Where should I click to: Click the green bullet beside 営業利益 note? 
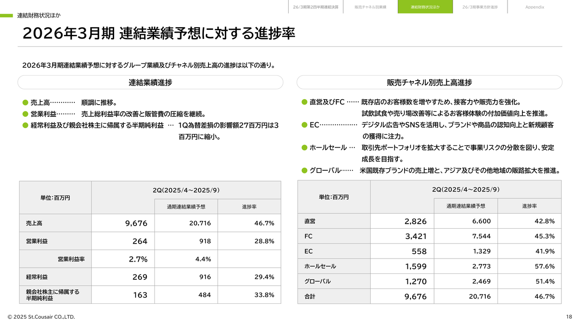(x=25, y=114)
